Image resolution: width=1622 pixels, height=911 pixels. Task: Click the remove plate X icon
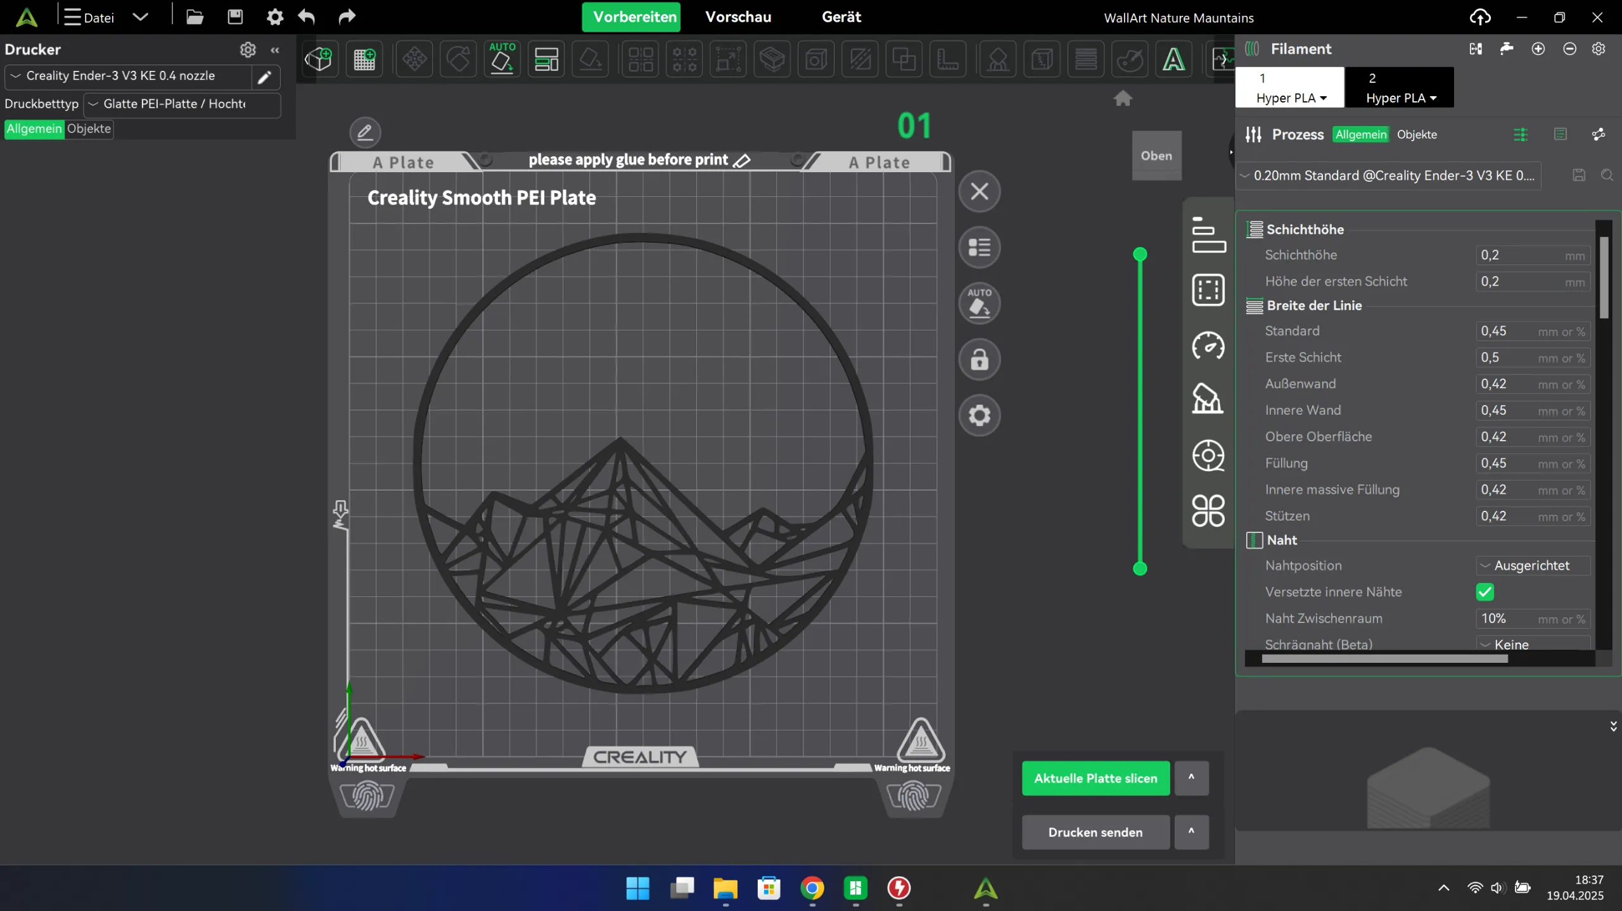pyautogui.click(x=980, y=191)
